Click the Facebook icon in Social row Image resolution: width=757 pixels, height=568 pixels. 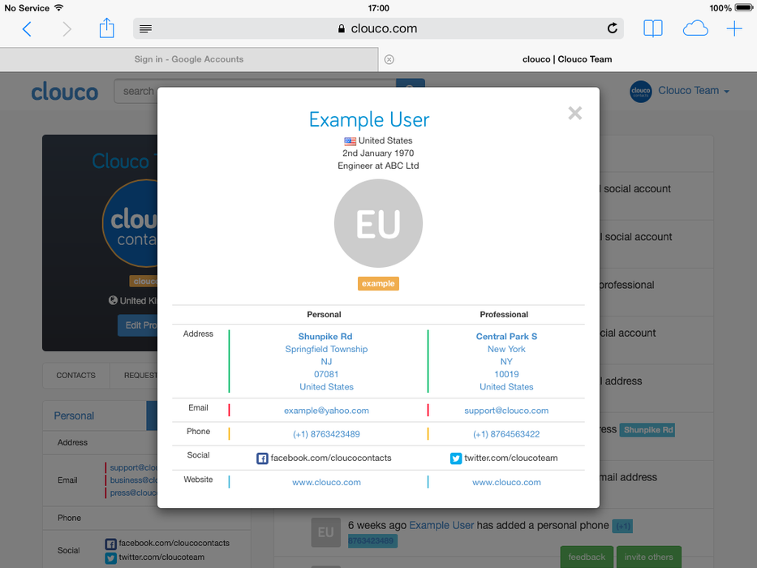(262, 458)
